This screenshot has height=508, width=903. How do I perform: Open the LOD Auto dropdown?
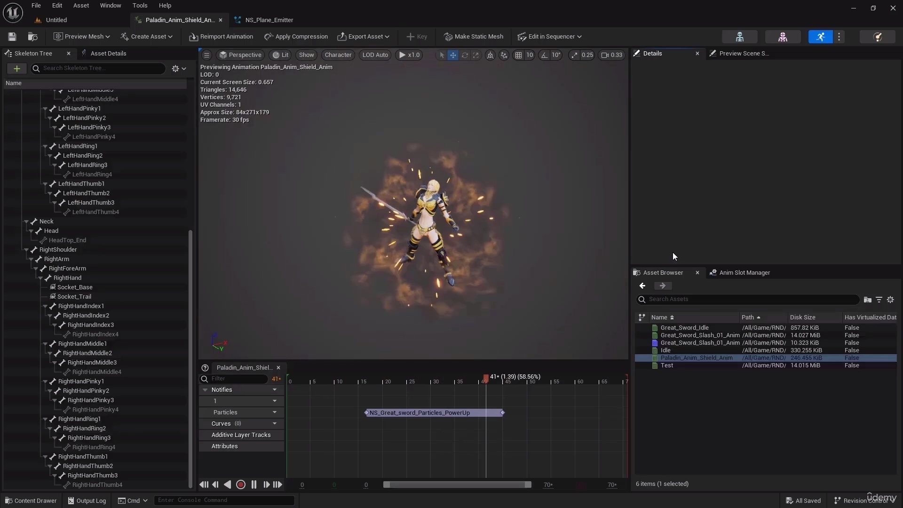pyautogui.click(x=375, y=55)
